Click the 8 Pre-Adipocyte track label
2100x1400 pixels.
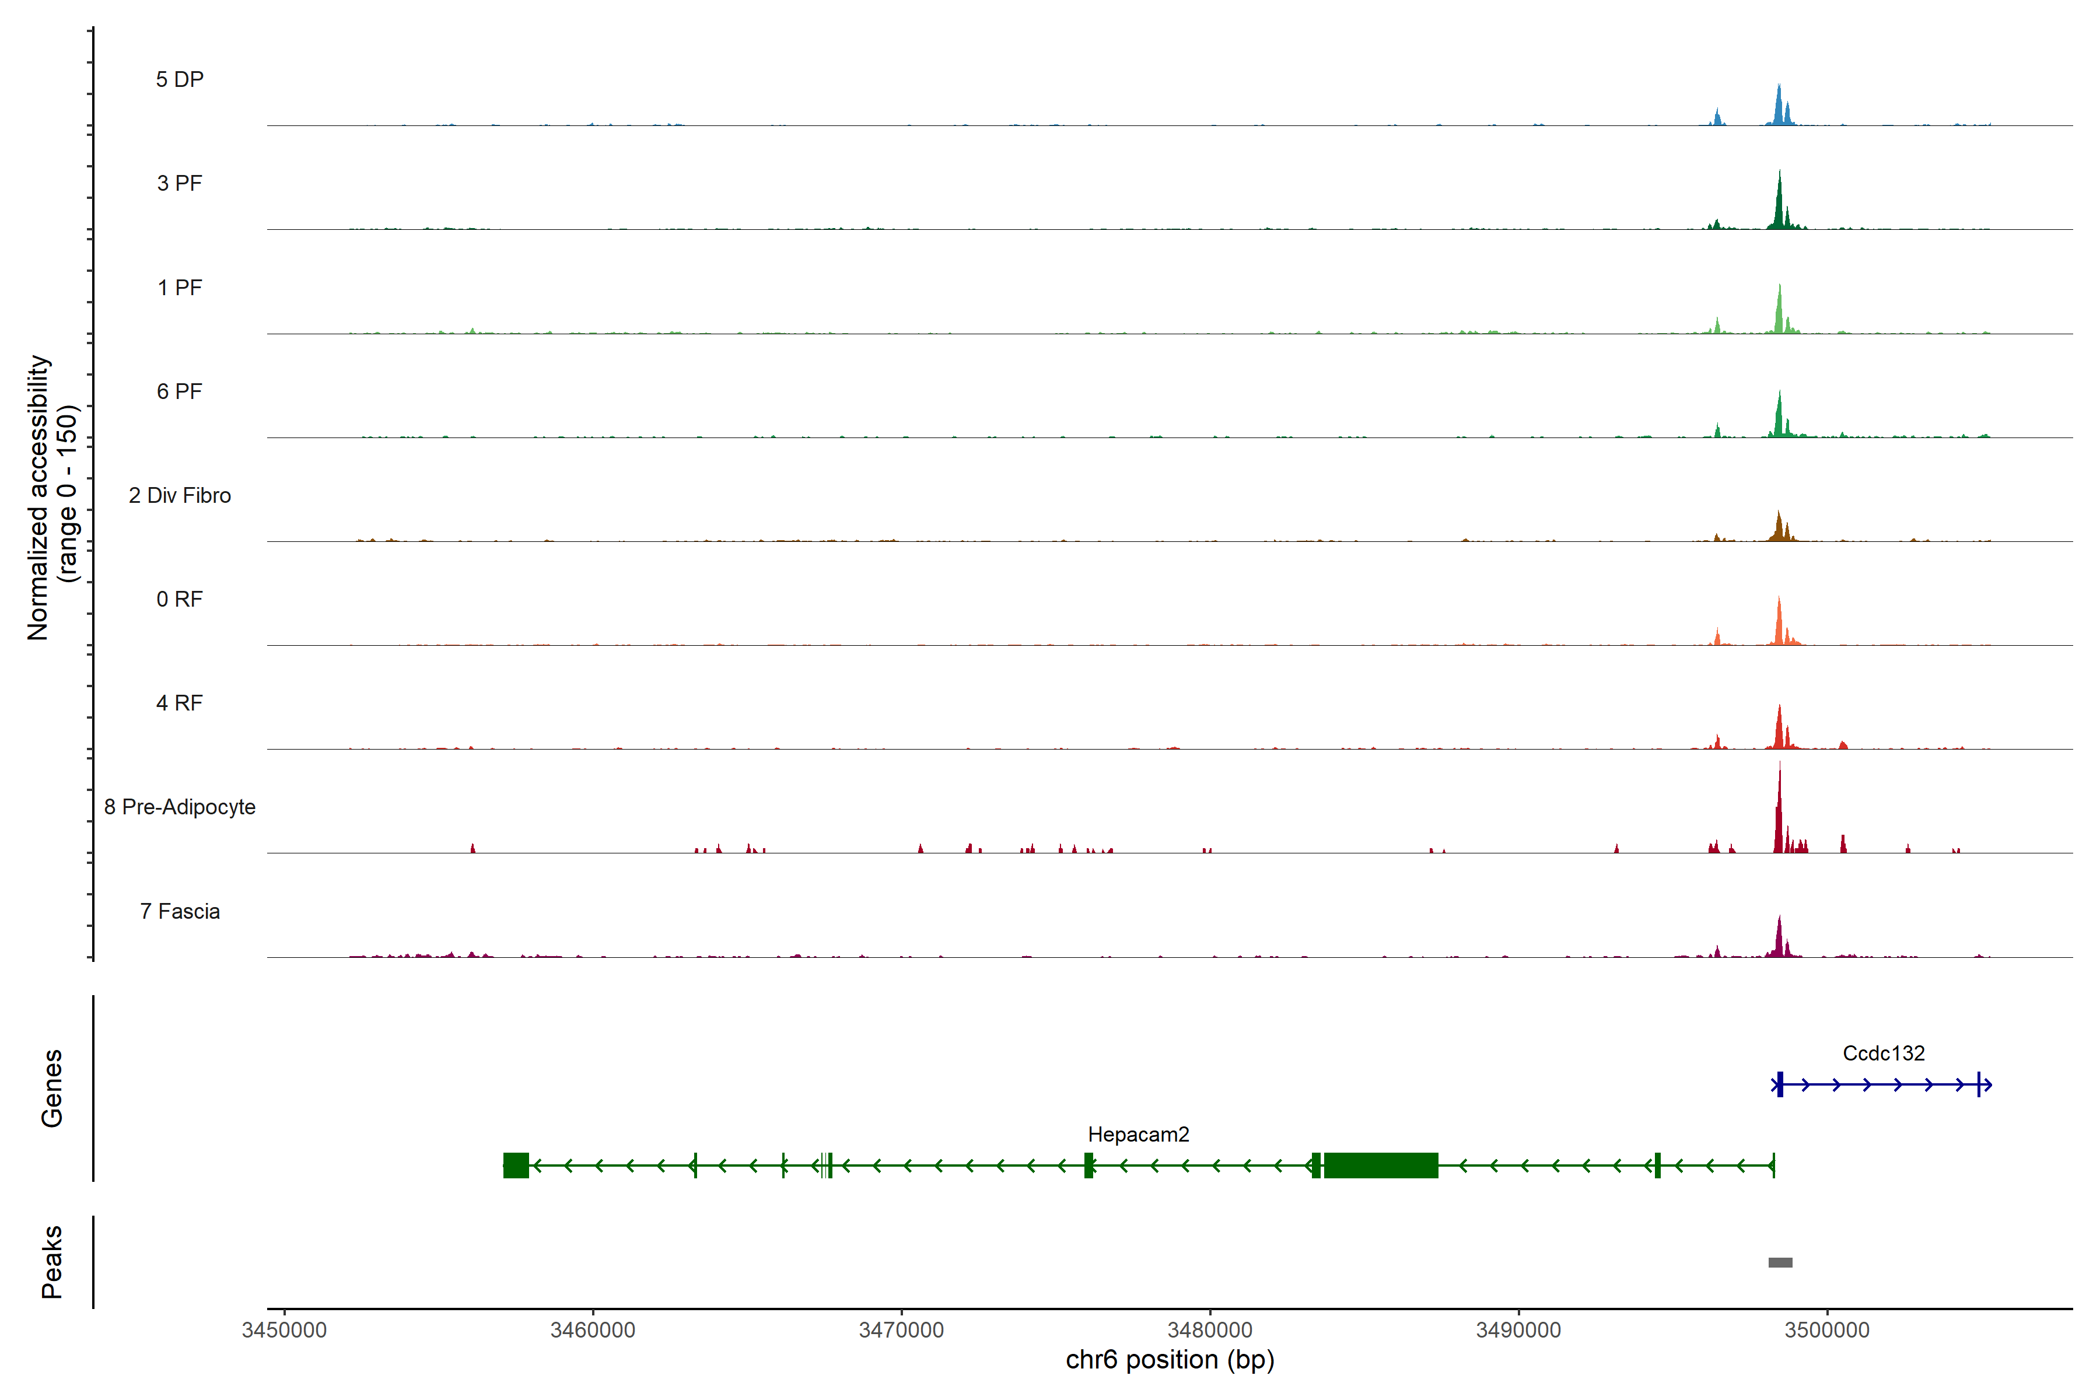(x=180, y=807)
